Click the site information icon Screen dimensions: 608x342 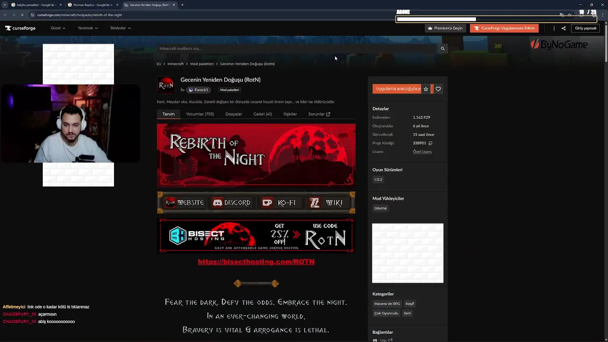tap(33, 15)
